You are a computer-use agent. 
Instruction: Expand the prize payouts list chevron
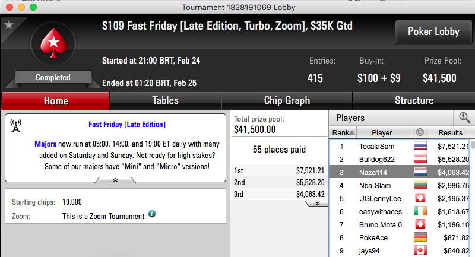click(x=317, y=203)
